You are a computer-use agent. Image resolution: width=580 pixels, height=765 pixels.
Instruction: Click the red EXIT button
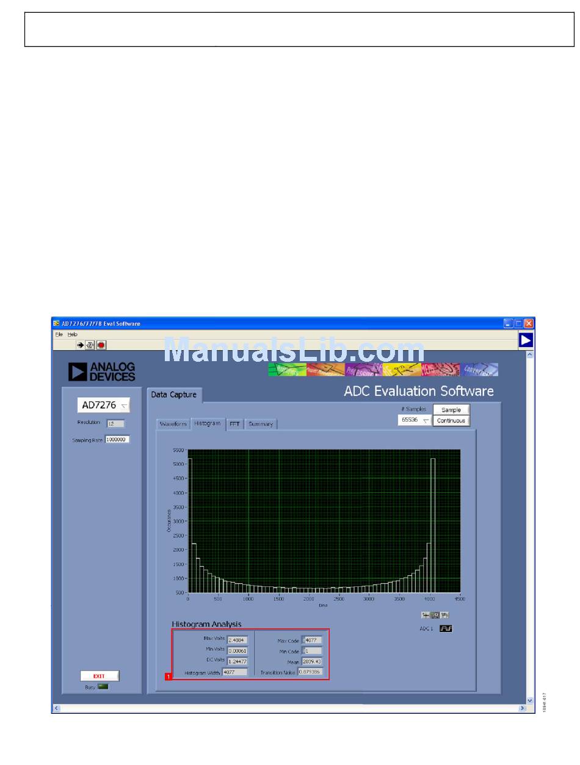tap(100, 676)
